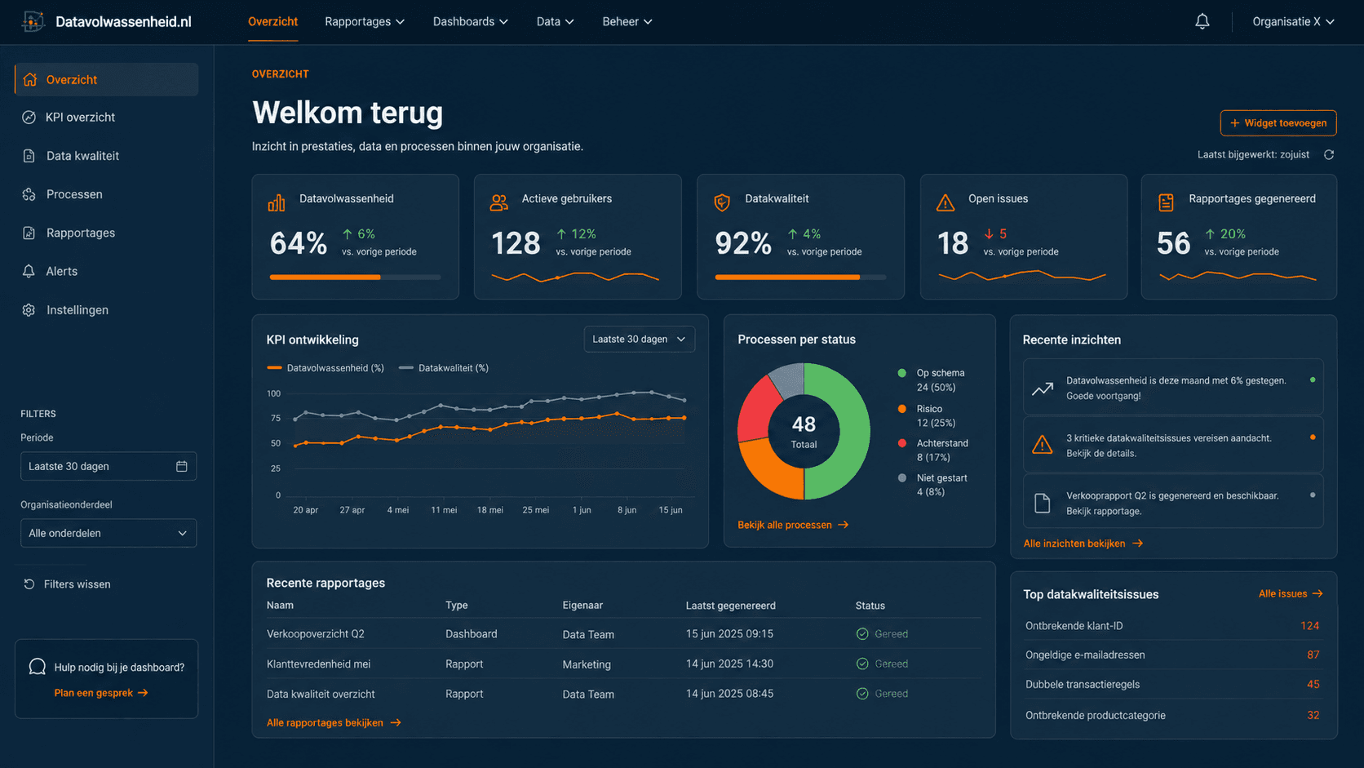This screenshot has width=1364, height=768.
Task: Click the shield icon on Datakwaliteit card
Action: tap(722, 202)
